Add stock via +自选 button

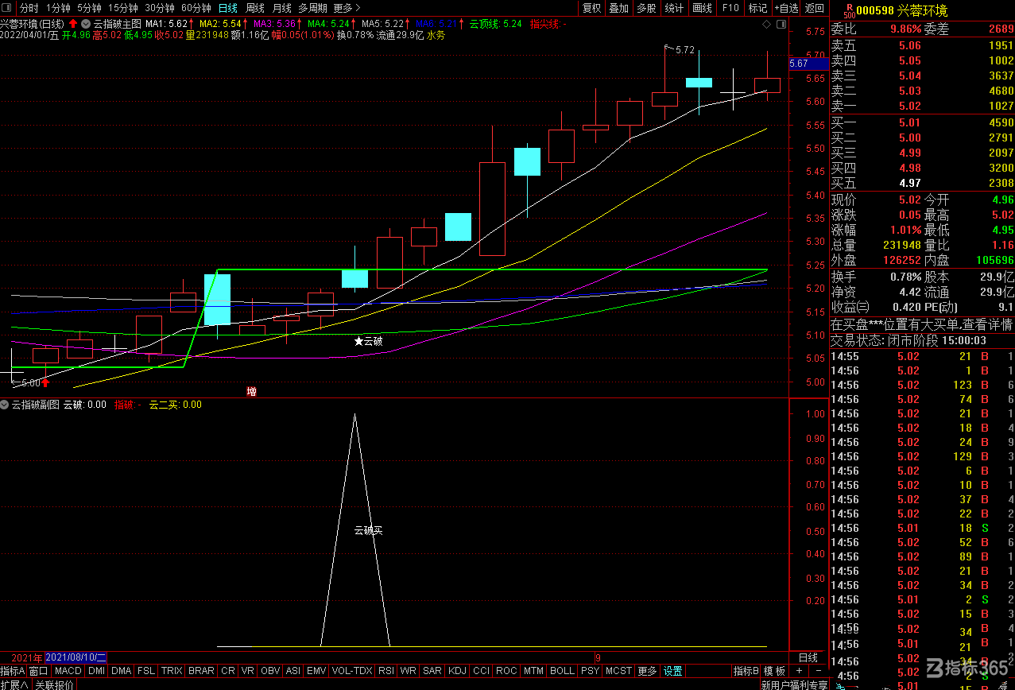click(x=785, y=8)
